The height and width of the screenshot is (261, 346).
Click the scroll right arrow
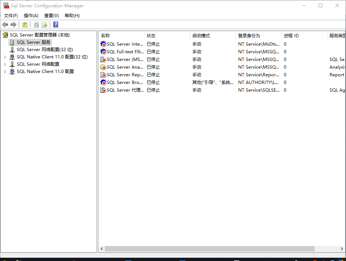[342, 249]
